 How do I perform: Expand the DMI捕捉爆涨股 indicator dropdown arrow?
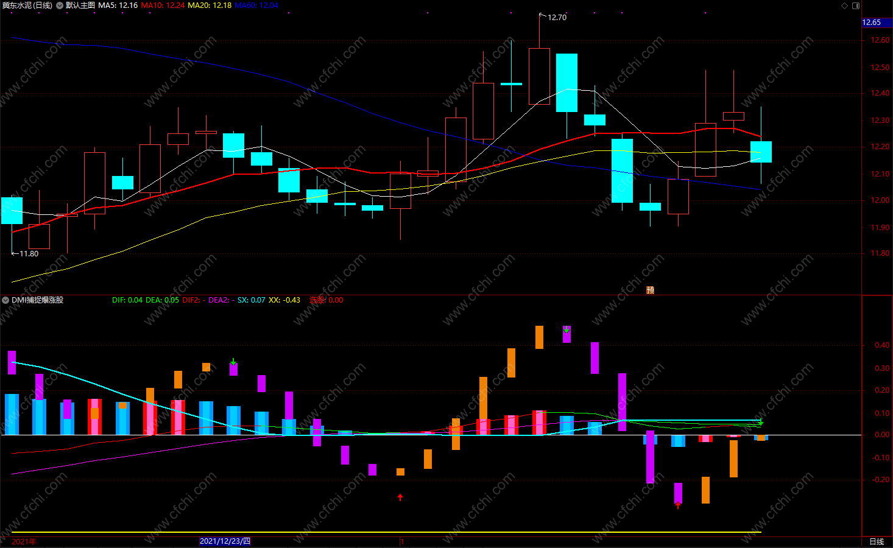click(5, 300)
